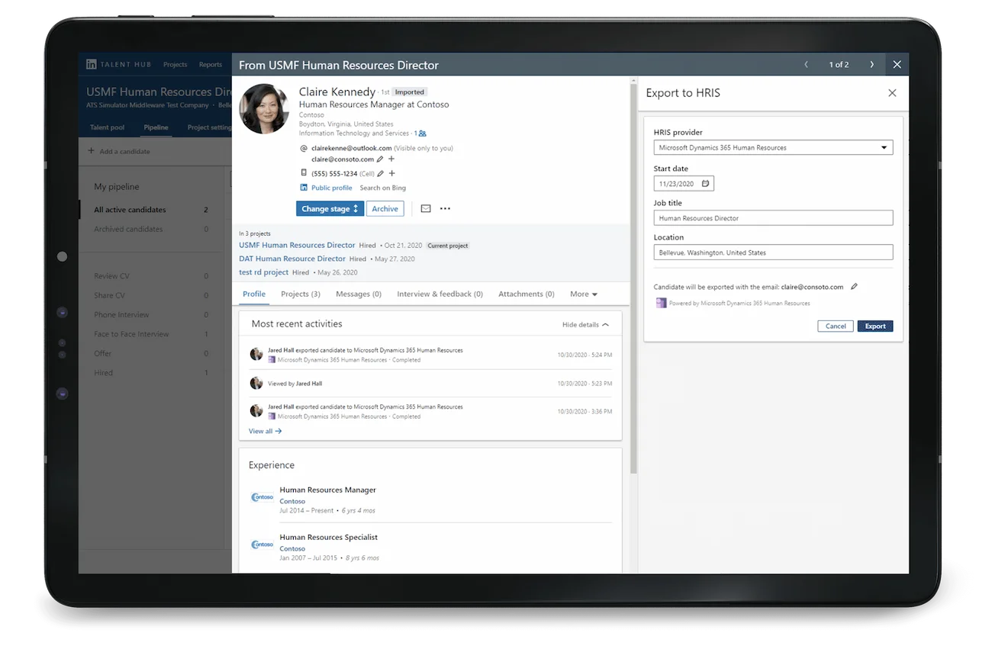This screenshot has width=992, height=649.
Task: Open the Reports menu in top bar
Action: [211, 65]
